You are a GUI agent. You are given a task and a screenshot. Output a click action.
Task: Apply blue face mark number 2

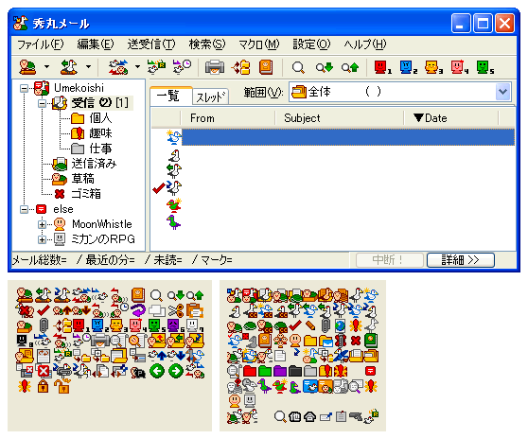coord(409,67)
